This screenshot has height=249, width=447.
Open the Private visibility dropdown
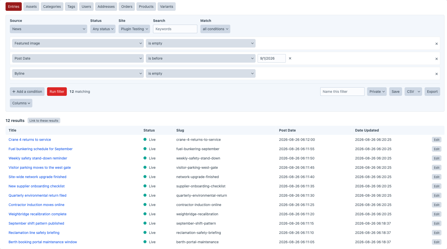point(377,92)
